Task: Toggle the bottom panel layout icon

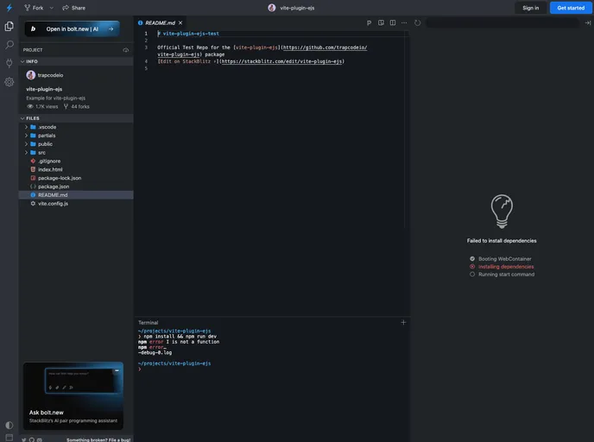Action: click(x=9, y=437)
